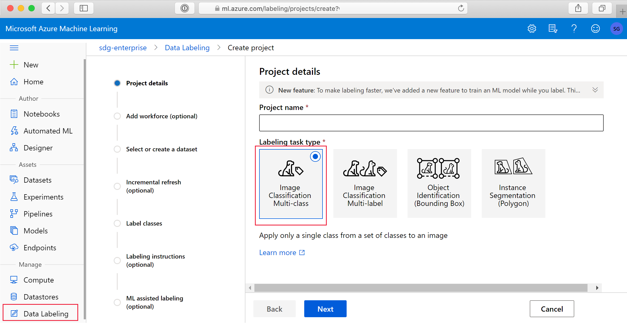Click the Pipelines icon in sidebar
627x323 pixels.
click(x=14, y=214)
